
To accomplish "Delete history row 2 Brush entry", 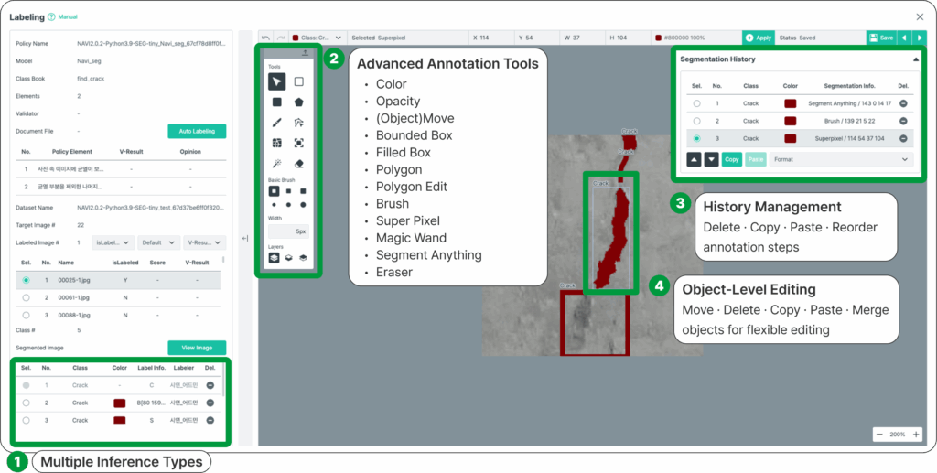I will [x=904, y=121].
